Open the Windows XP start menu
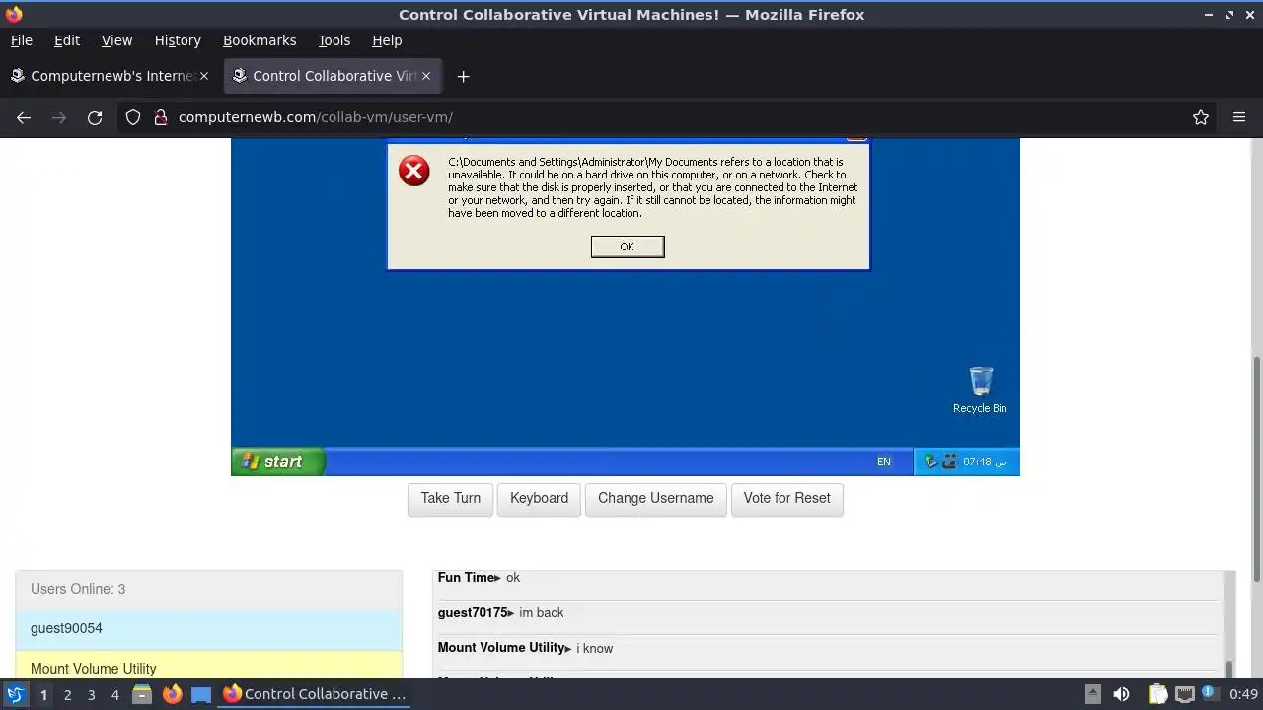The width and height of the screenshot is (1263, 710). click(x=277, y=461)
